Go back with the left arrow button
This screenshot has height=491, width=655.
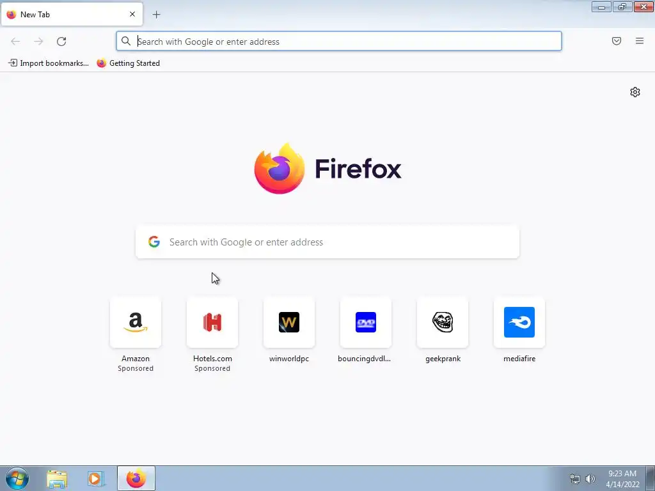coord(15,42)
